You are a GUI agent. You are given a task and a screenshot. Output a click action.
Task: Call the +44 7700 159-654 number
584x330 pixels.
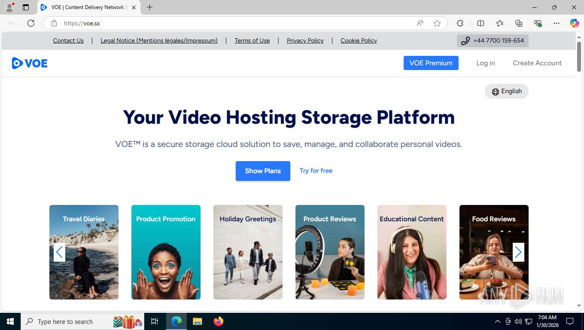tap(493, 41)
